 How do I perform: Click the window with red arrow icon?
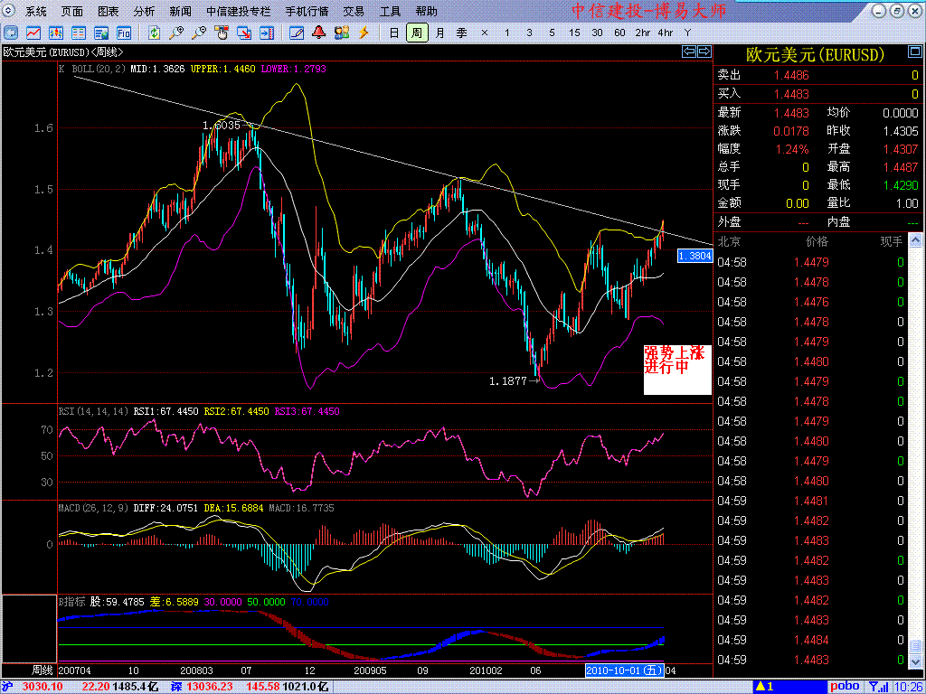tap(244, 33)
